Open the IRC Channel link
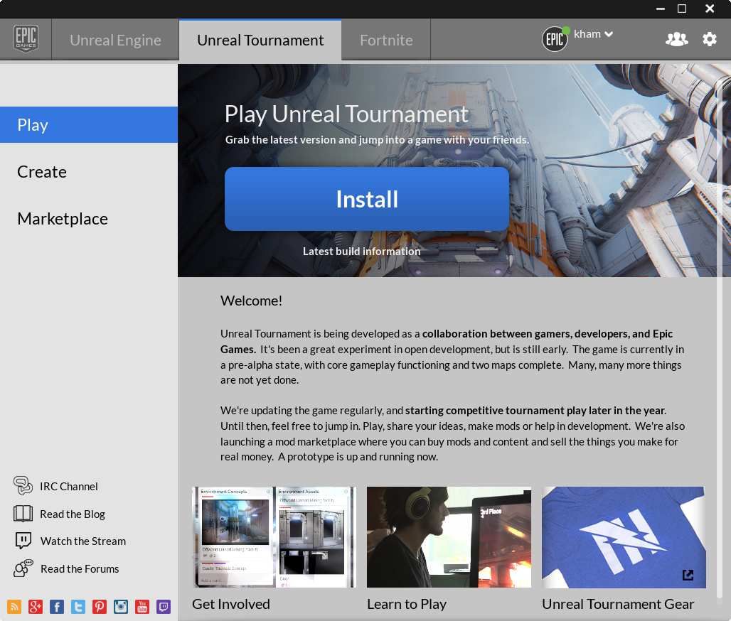731x621 pixels. (55, 486)
